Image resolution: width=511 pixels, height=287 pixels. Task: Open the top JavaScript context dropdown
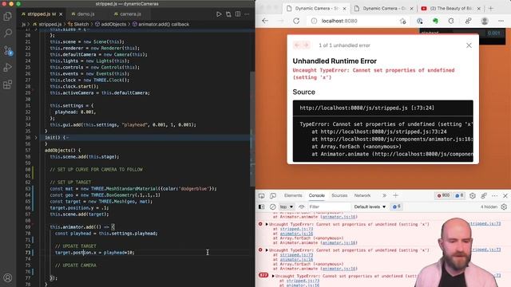coord(287,207)
